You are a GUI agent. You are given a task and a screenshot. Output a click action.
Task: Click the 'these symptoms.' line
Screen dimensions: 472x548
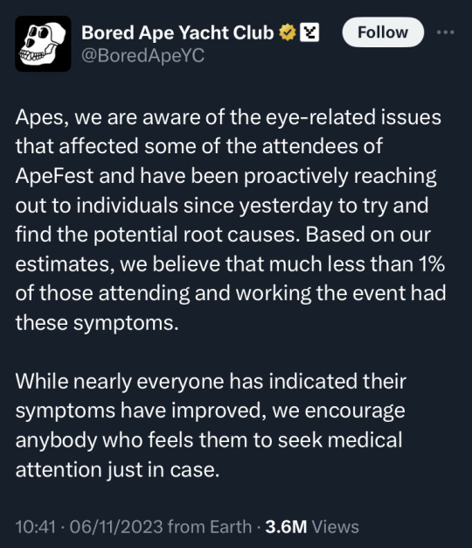97,322
